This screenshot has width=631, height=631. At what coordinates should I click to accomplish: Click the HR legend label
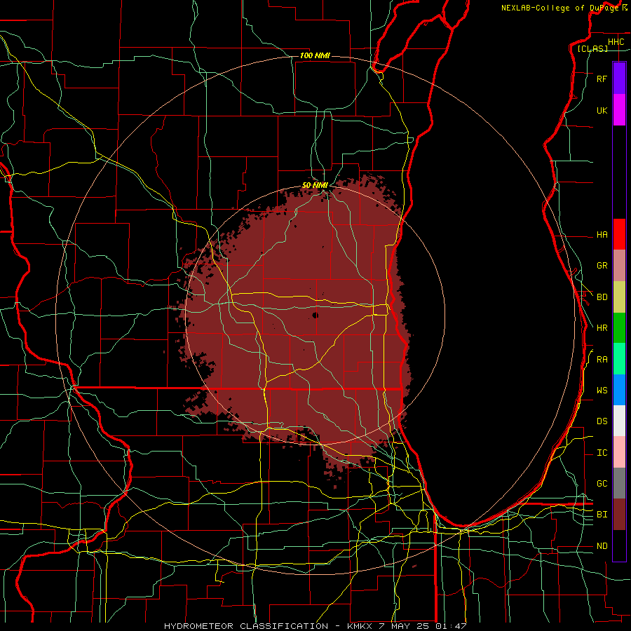tap(602, 328)
